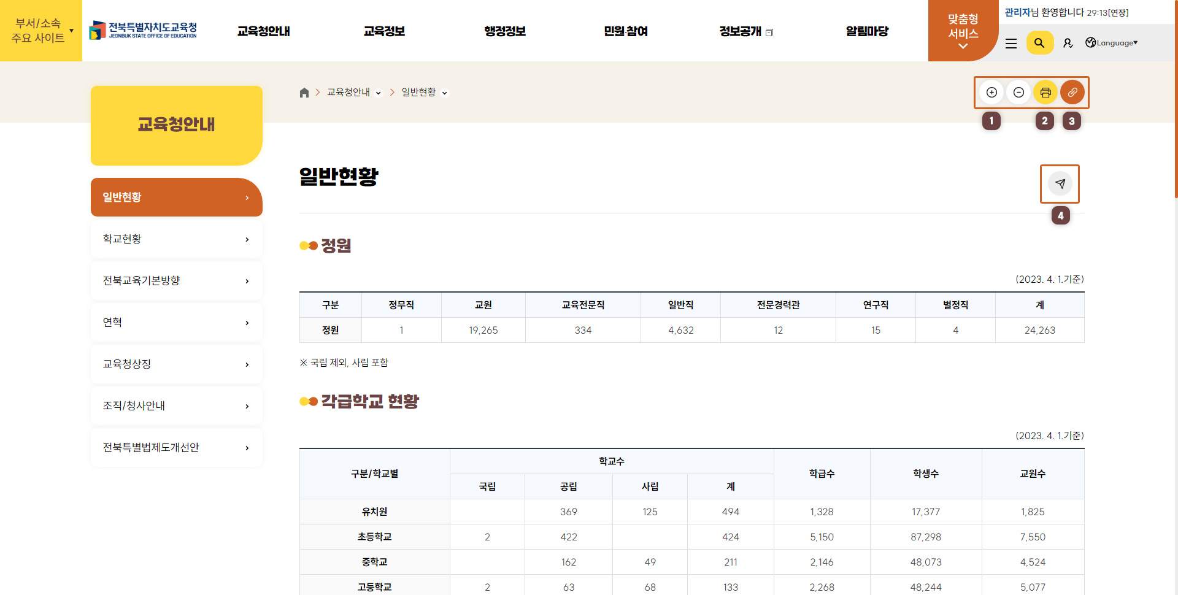The image size is (1178, 595).
Task: Click the session extend 연장 button
Action: pos(1118,13)
